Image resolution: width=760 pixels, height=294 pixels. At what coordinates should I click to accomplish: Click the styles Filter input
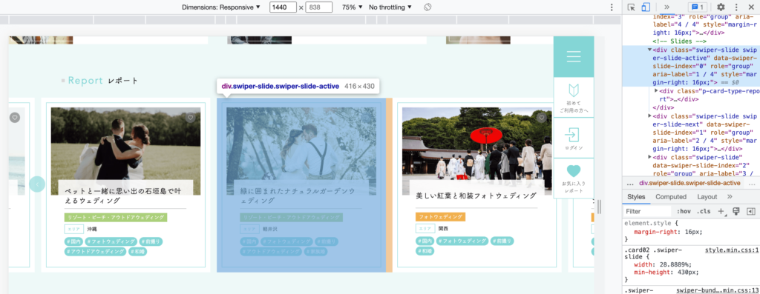pyautogui.click(x=646, y=211)
